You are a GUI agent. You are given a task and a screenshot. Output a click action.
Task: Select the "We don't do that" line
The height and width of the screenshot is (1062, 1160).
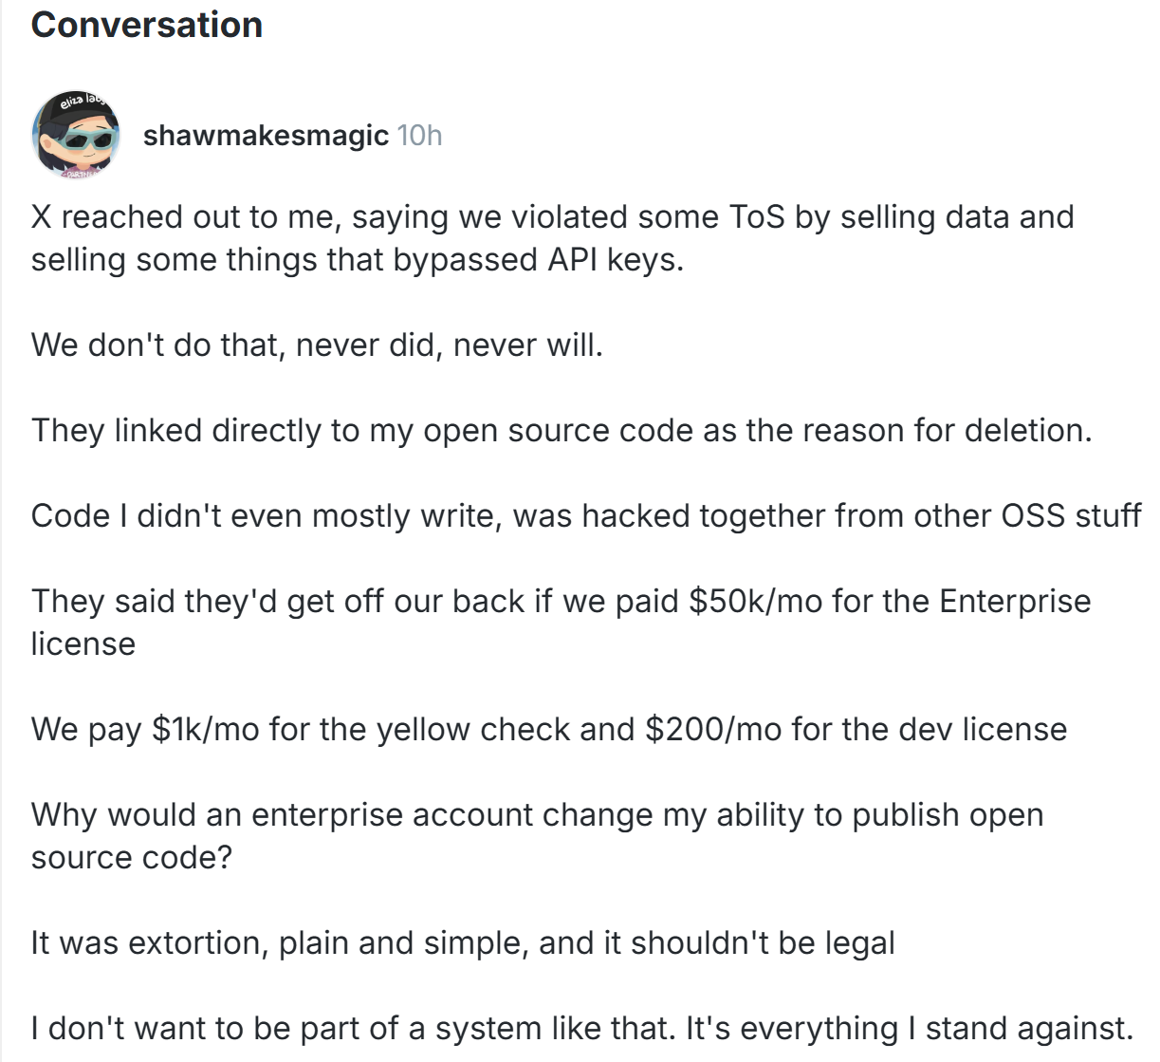pyautogui.click(x=317, y=345)
